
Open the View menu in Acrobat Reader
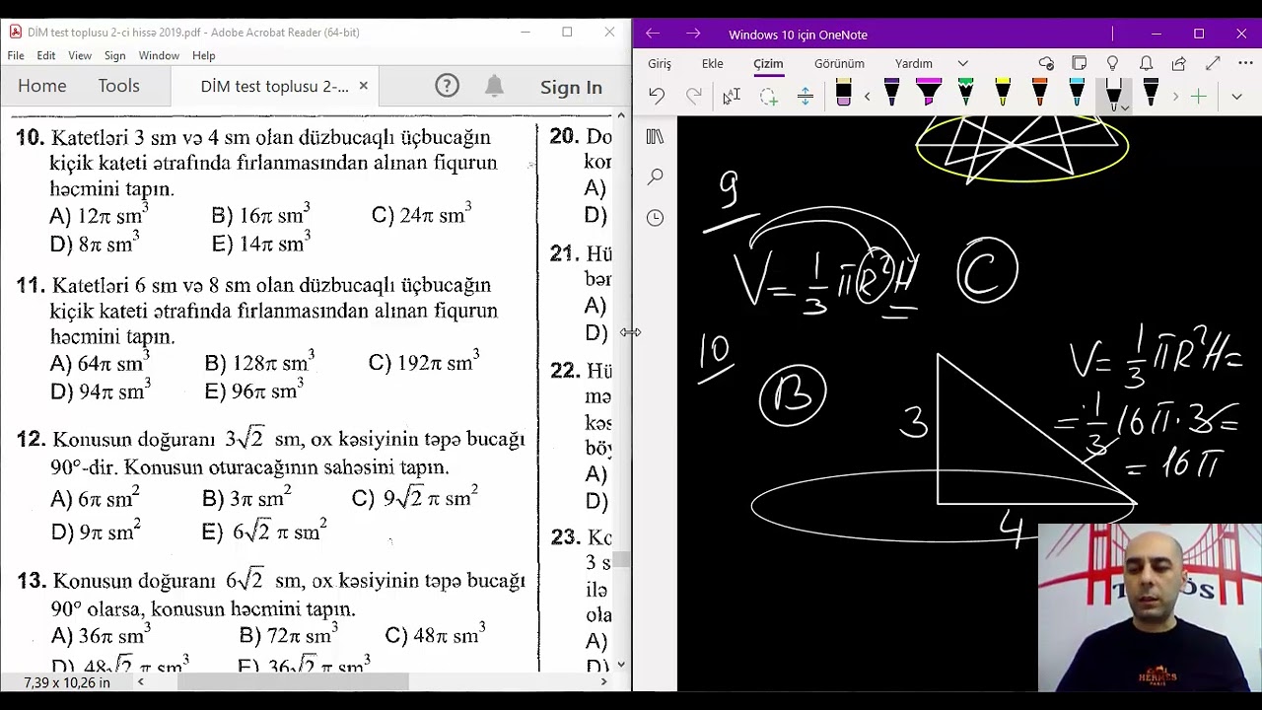[80, 55]
